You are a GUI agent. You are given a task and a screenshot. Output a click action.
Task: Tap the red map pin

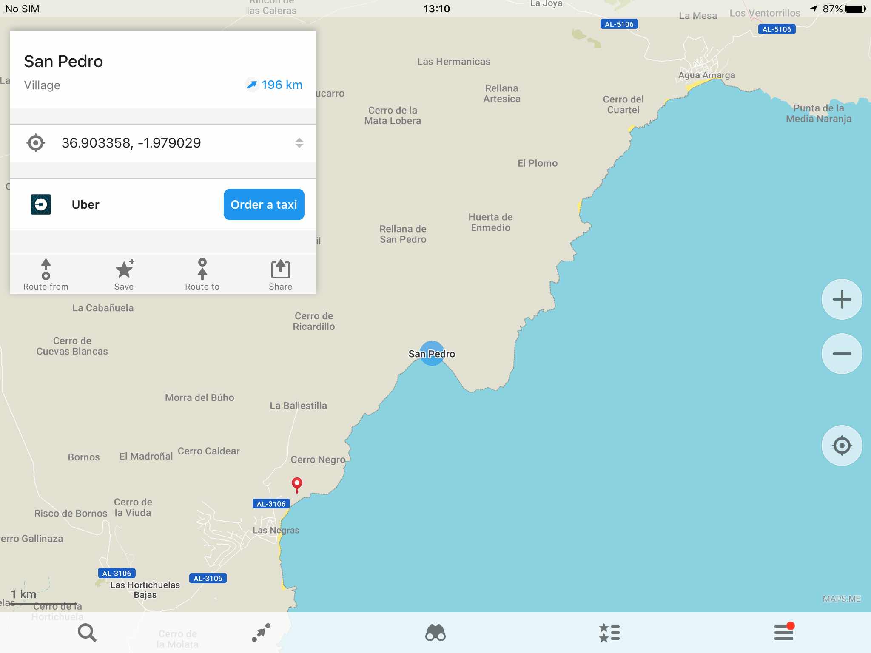pyautogui.click(x=297, y=484)
